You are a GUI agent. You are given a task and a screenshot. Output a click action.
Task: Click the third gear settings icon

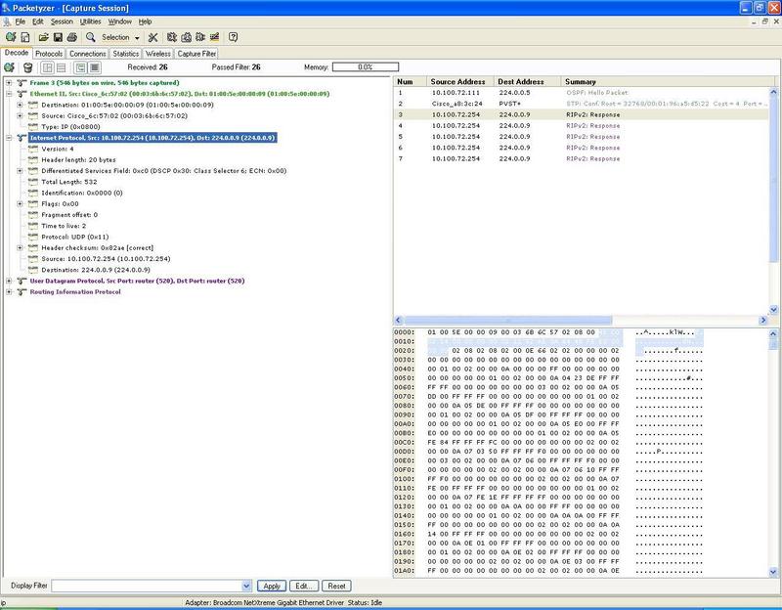pyautogui.click(x=200, y=37)
